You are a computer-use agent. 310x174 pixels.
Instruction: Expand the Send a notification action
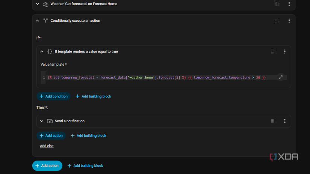coord(42,121)
